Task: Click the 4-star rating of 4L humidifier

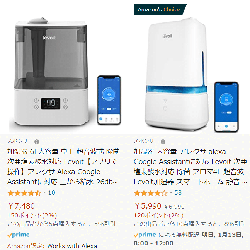Action: click(x=151, y=193)
